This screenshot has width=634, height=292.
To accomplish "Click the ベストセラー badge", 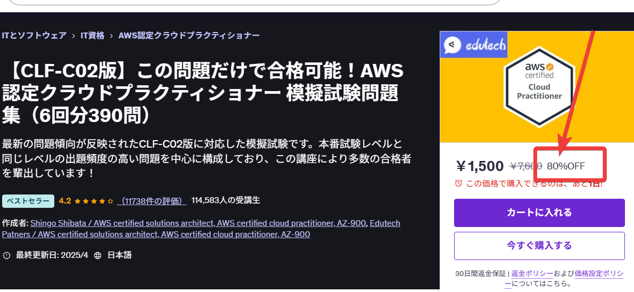I will click(28, 201).
